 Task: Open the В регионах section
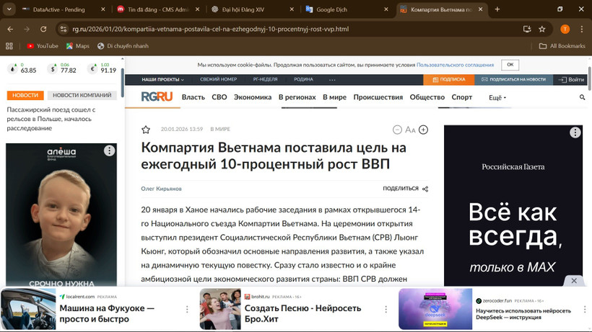click(x=297, y=97)
